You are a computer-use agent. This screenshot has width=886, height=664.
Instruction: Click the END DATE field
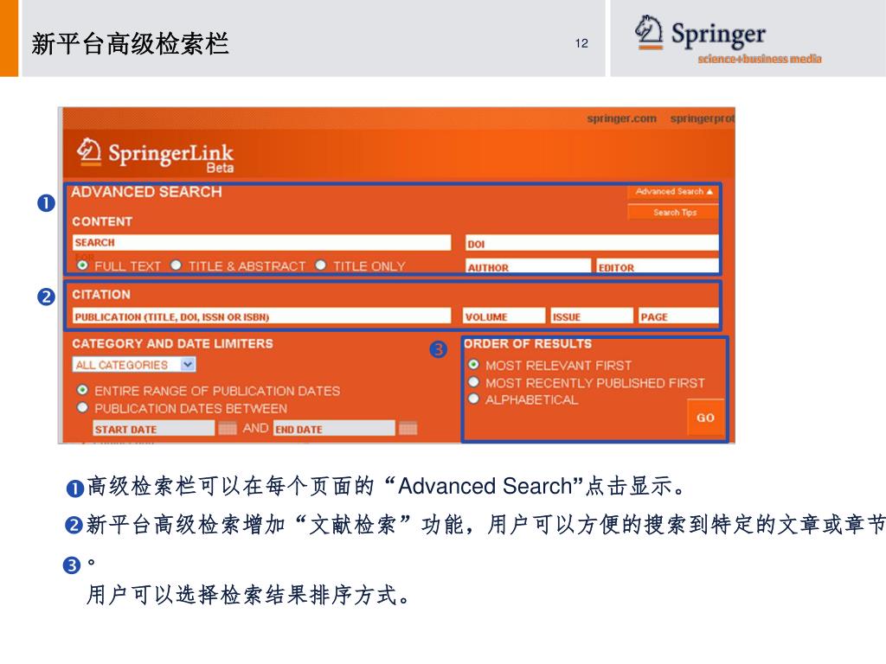pyautogui.click(x=334, y=429)
